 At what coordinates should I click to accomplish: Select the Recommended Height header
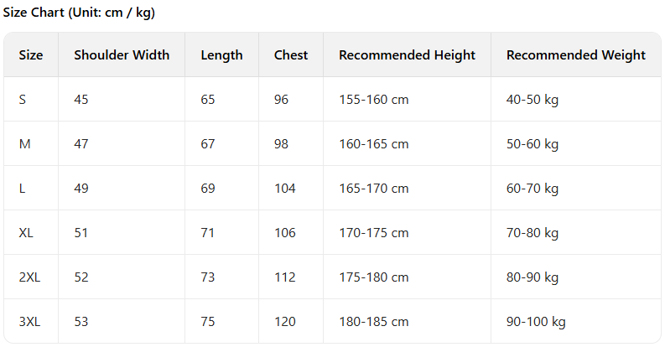407,55
